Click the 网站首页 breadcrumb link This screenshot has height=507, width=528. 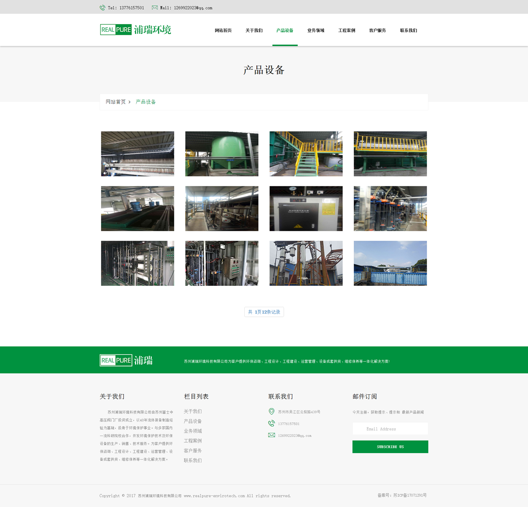point(116,102)
